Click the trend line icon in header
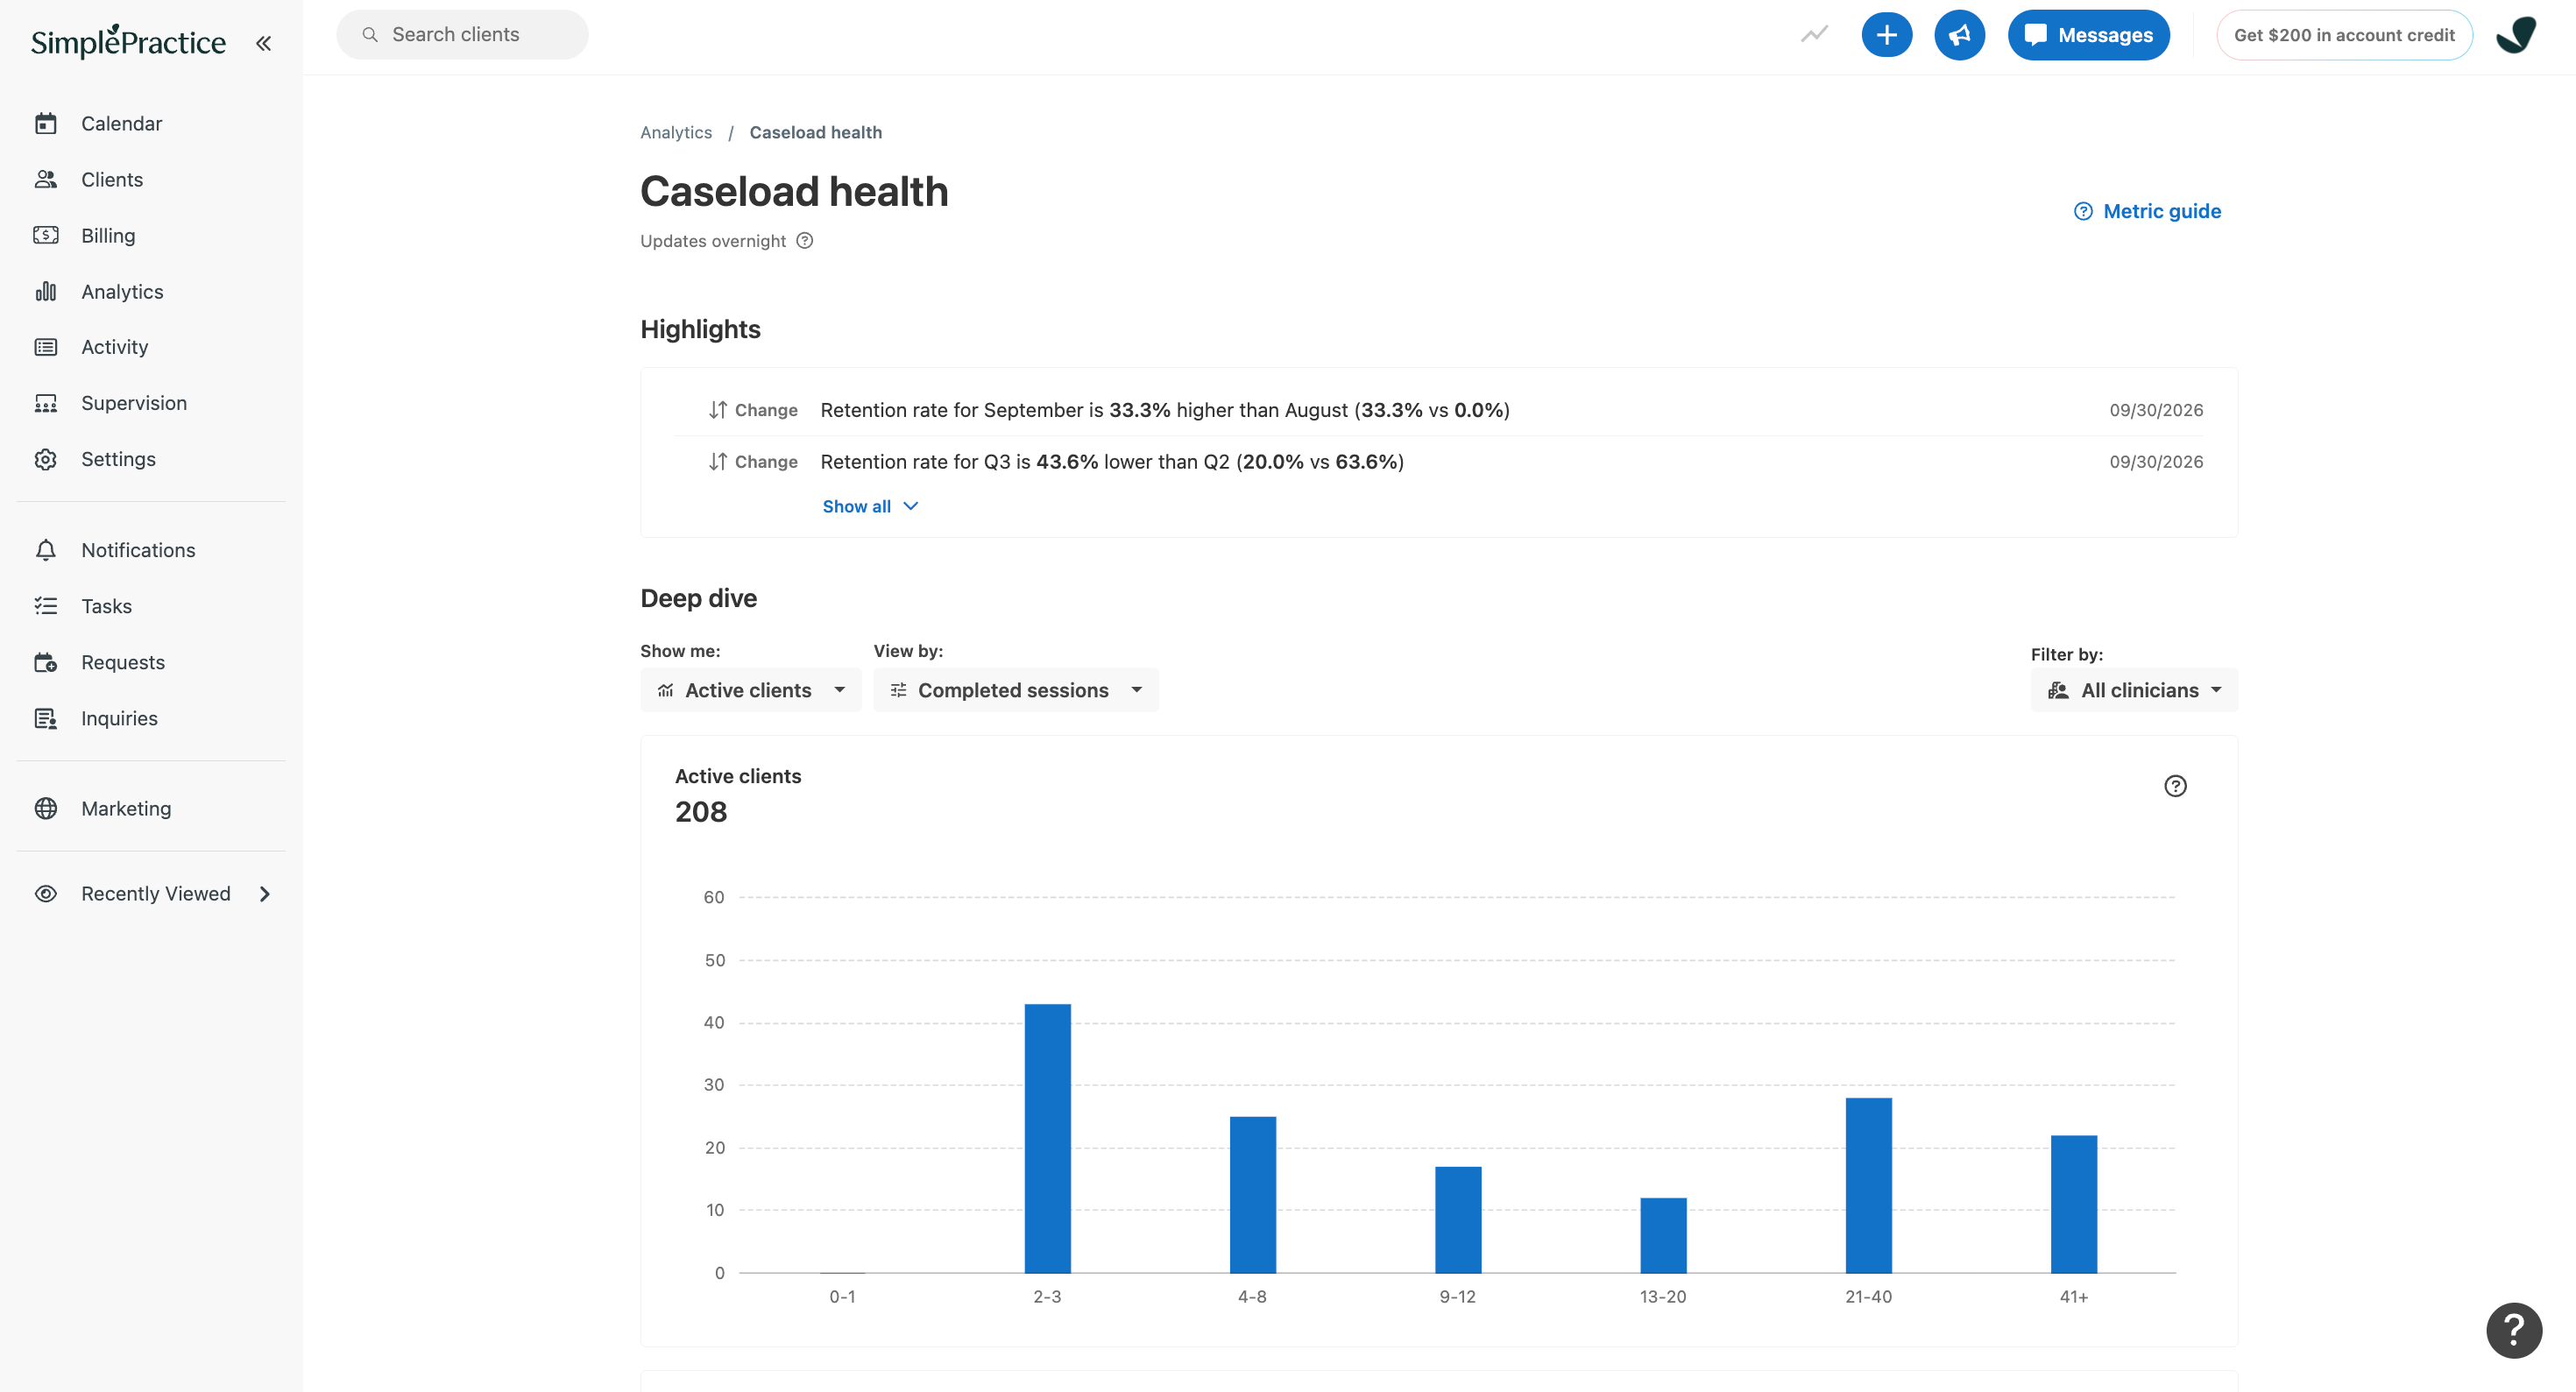Screen dimensions: 2576x1392 [x=1814, y=35]
